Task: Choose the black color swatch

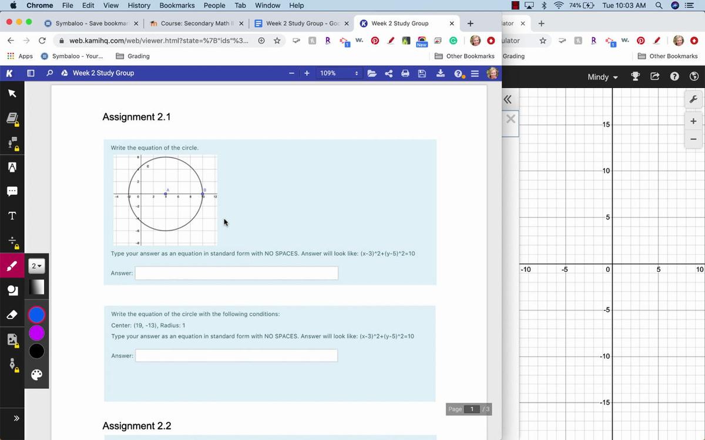Action: click(x=36, y=351)
